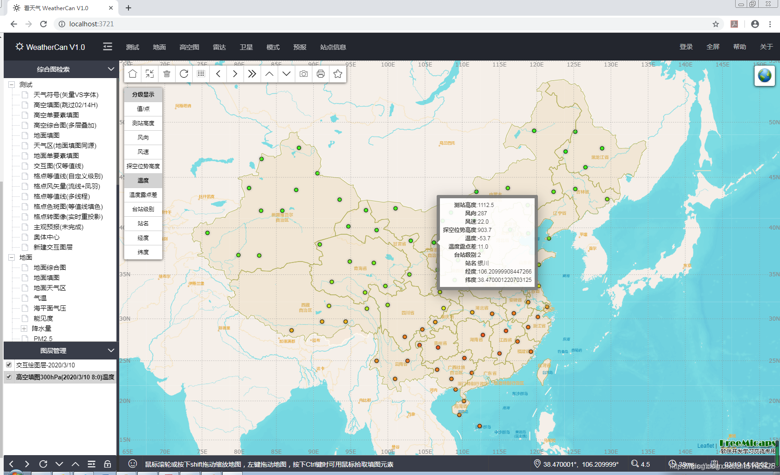
Task: Open the 模式 menu
Action: (273, 47)
